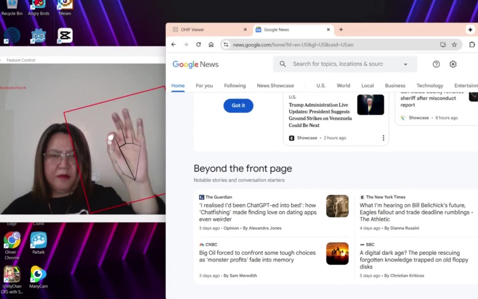Viewport: 478px width, 299px height.
Task: Open CNBC Big Oil article headline
Action: point(257,256)
